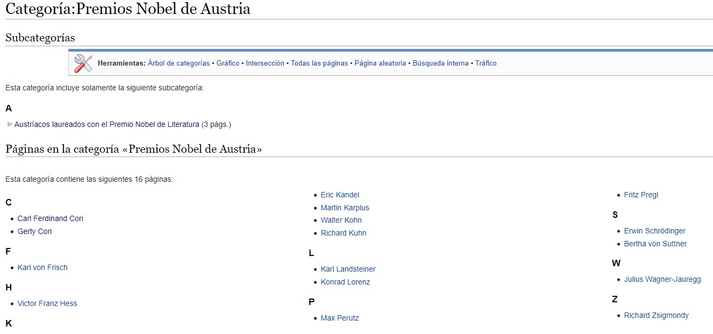Screen dimensions: 713x334
Task: Open the Bertha von Suttner page
Action: [x=655, y=244]
